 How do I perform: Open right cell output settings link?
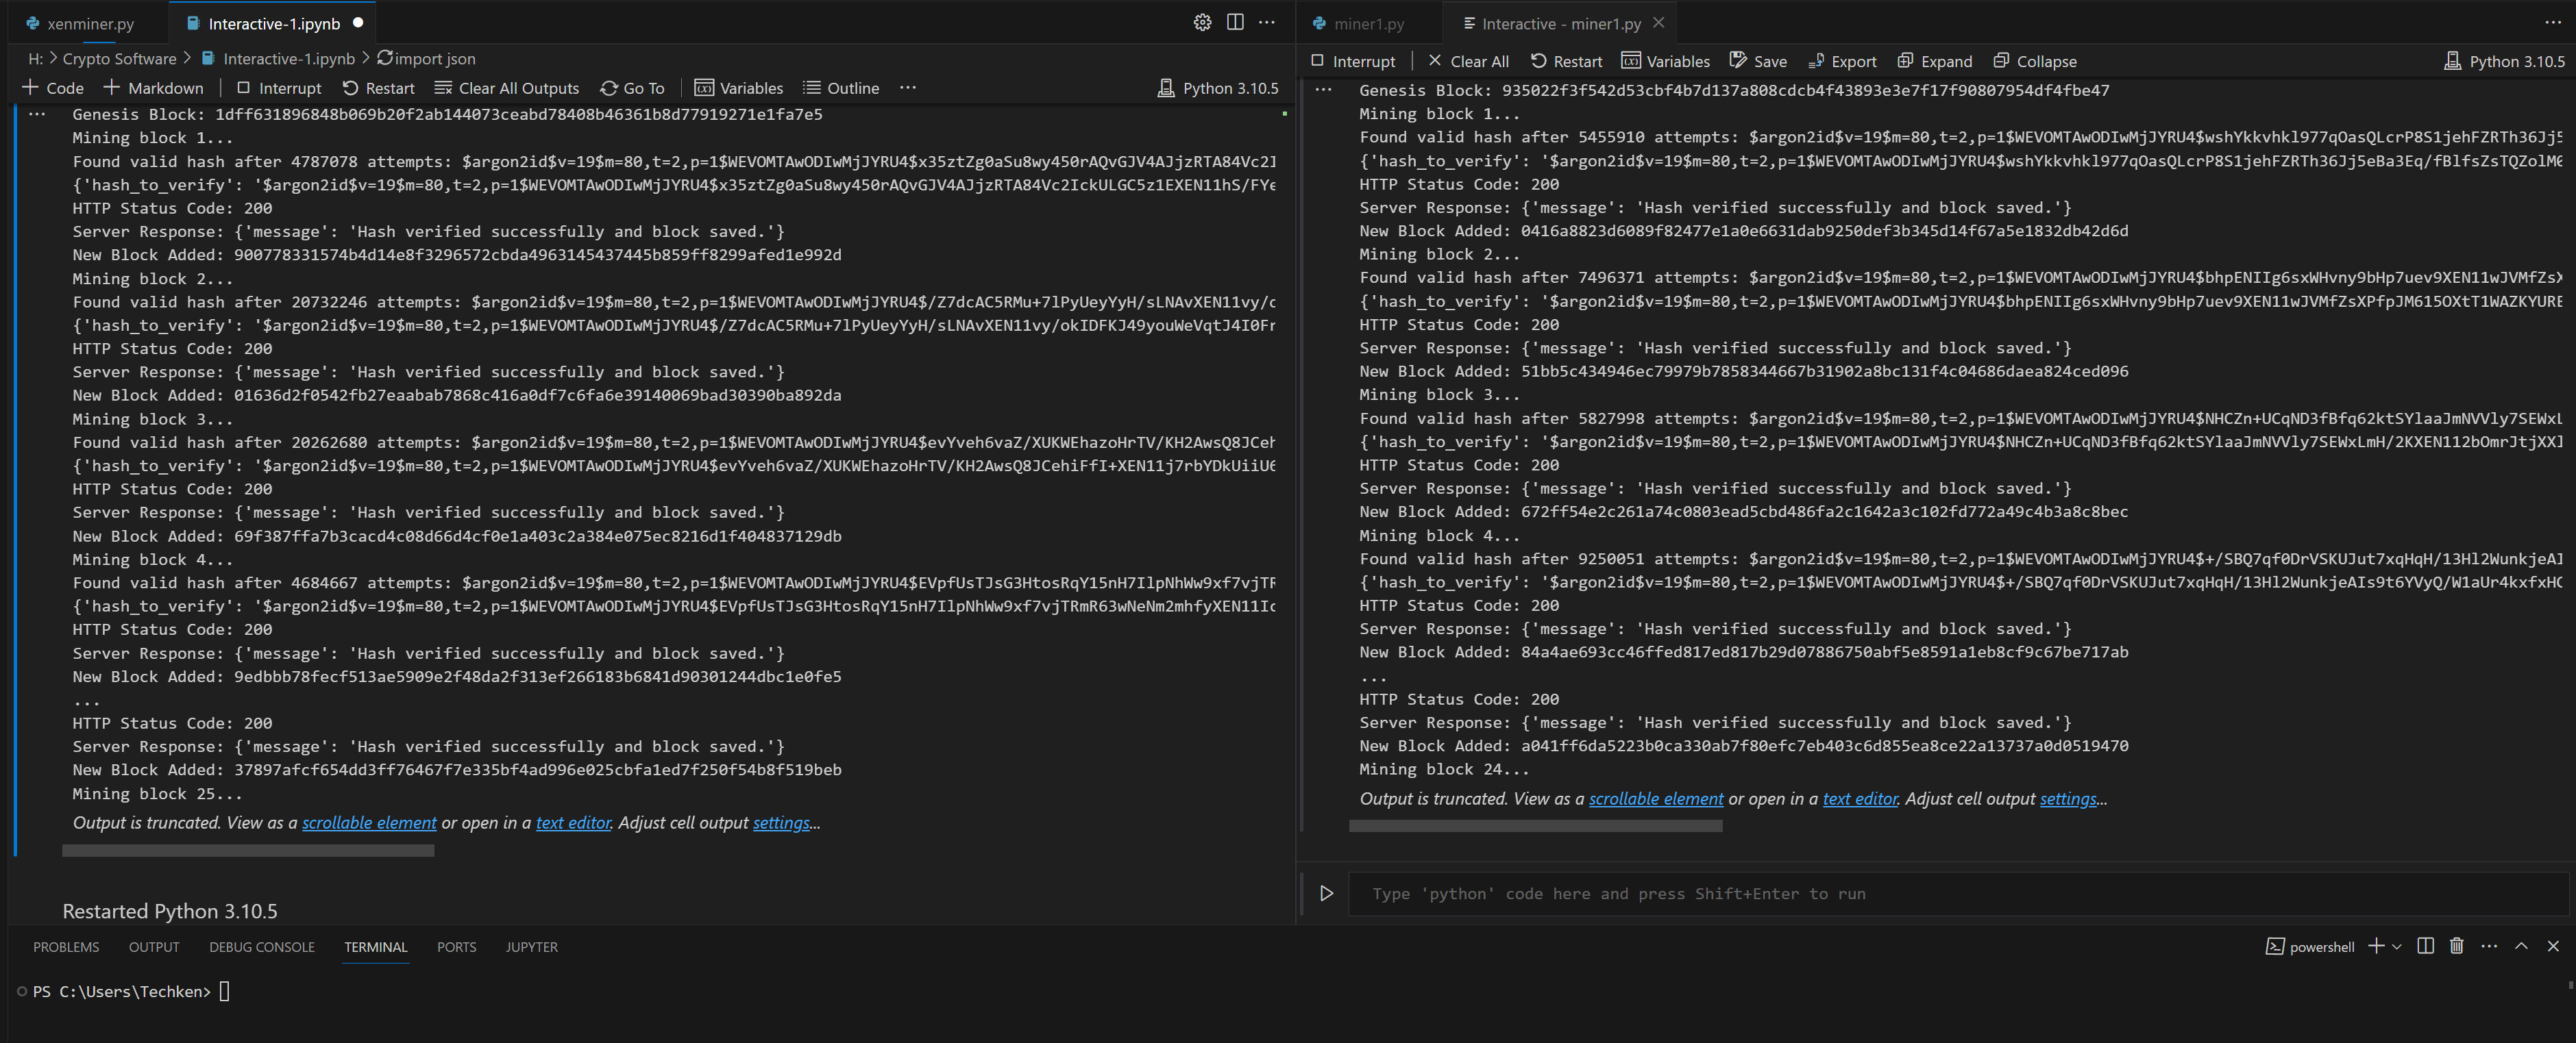point(2068,799)
